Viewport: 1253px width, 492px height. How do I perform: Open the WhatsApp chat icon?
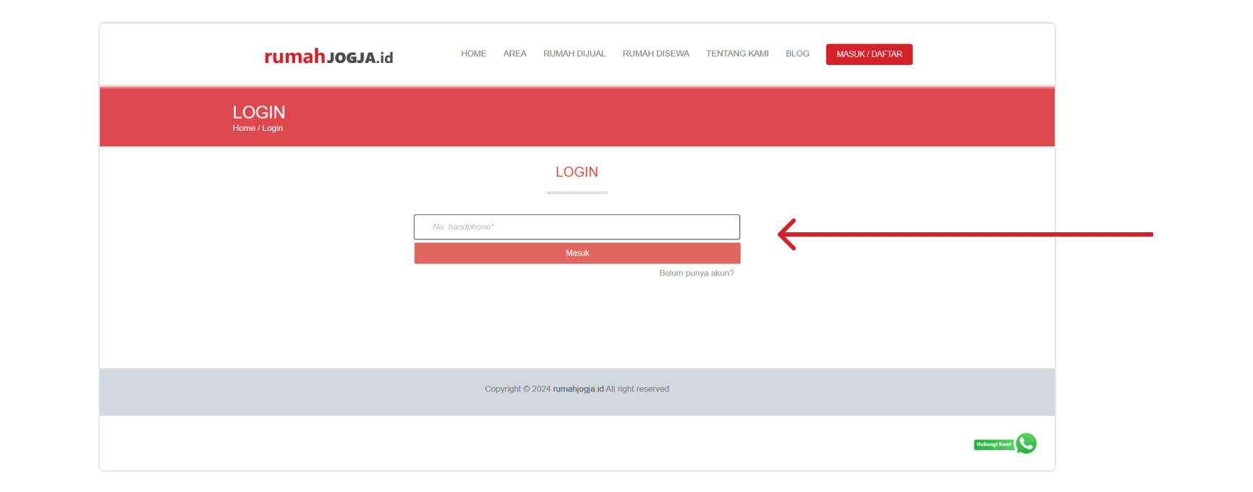pyautogui.click(x=1026, y=443)
